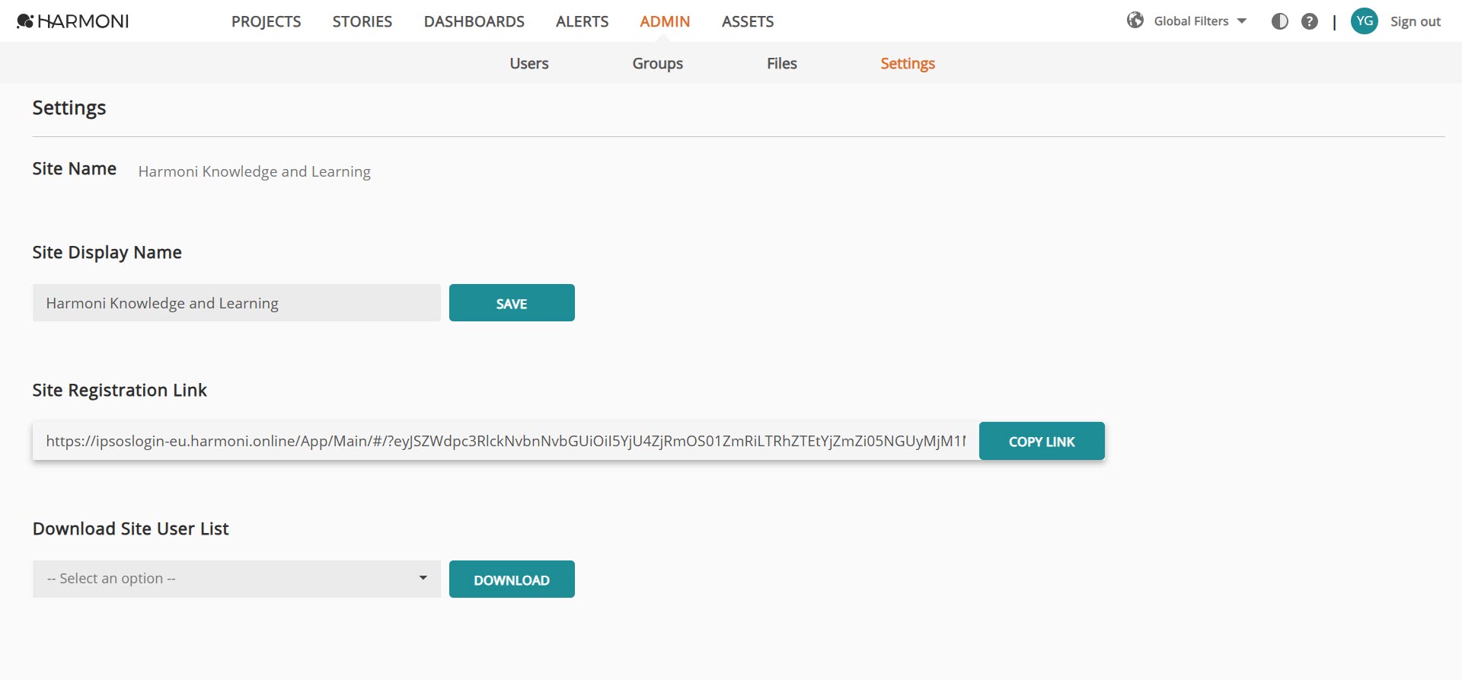Click the YG user avatar

[x=1365, y=21]
